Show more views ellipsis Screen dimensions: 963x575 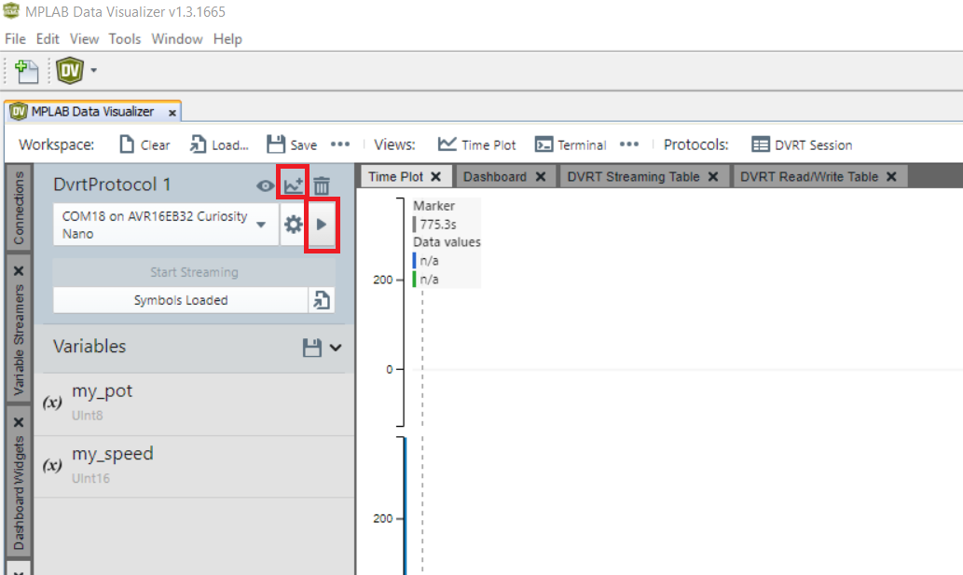tap(629, 144)
